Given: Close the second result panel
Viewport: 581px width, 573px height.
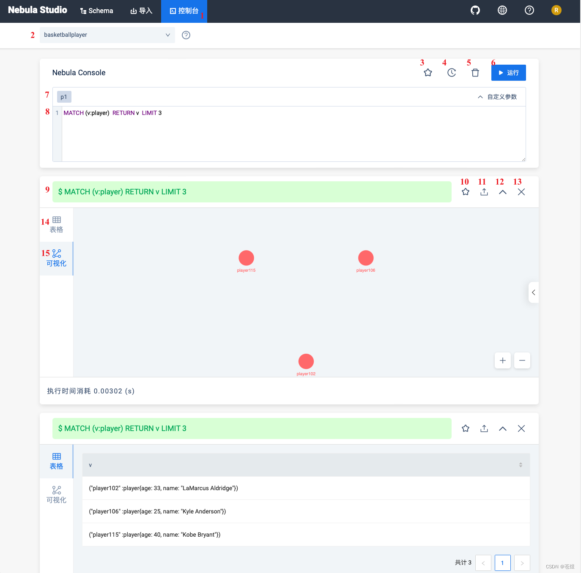Looking at the screenshot, I should pos(521,428).
